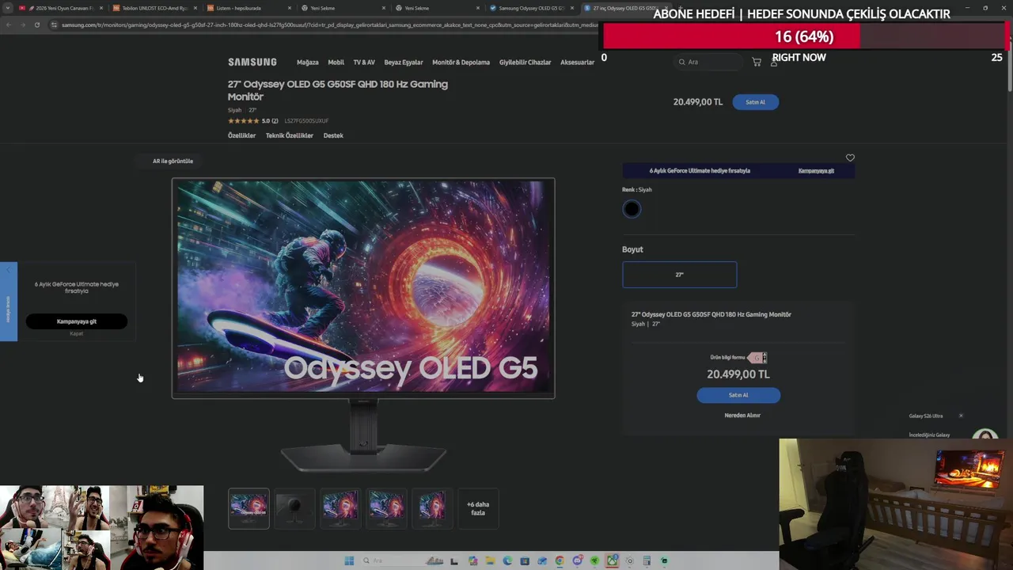Screen dimensions: 1013x570
Task: Click the blue feedback side tab
Action: [x=9, y=302]
